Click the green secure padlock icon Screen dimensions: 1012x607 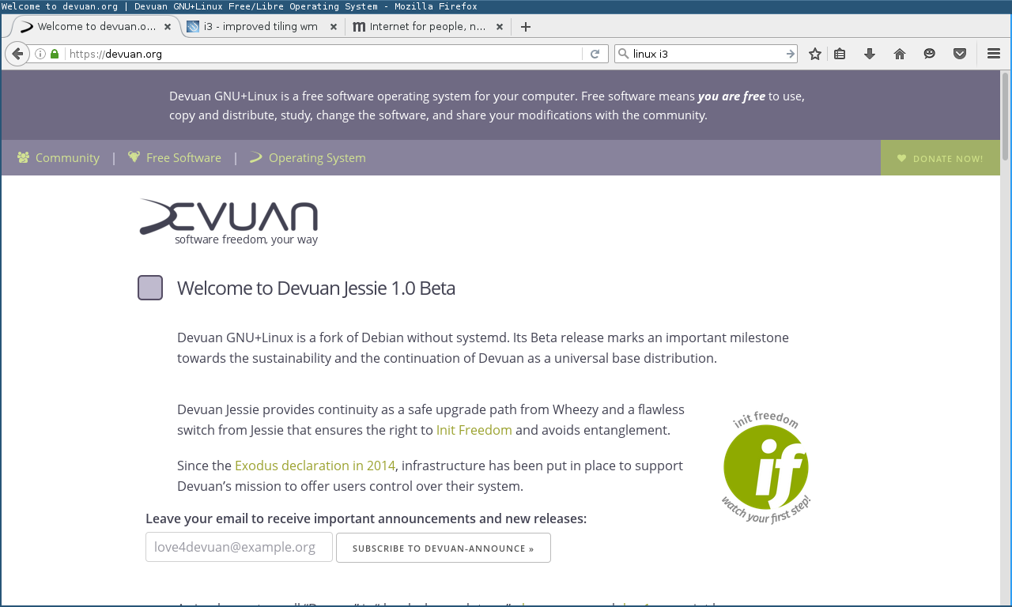55,54
